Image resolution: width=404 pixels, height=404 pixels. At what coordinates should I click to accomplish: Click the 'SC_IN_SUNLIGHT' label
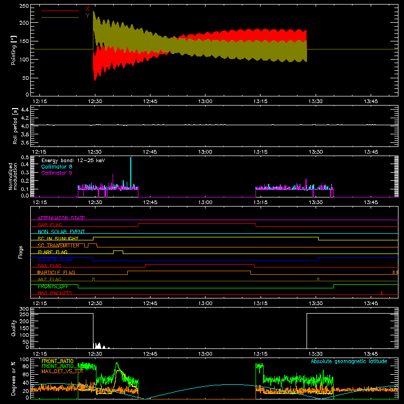[x=58, y=238]
